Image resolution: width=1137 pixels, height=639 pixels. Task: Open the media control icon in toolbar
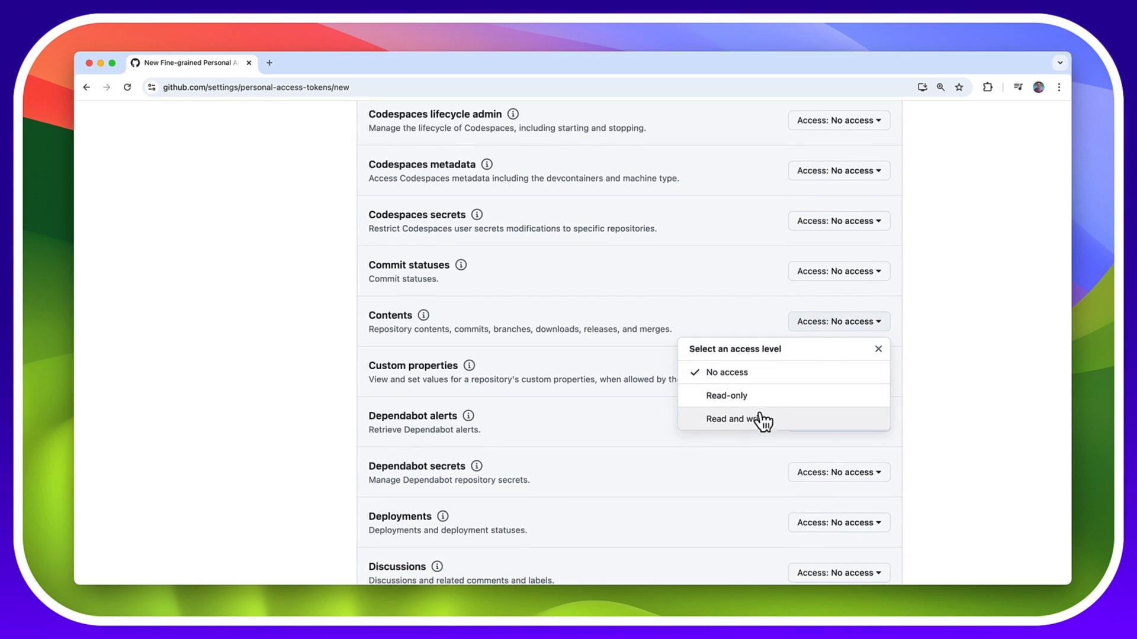(x=1018, y=87)
